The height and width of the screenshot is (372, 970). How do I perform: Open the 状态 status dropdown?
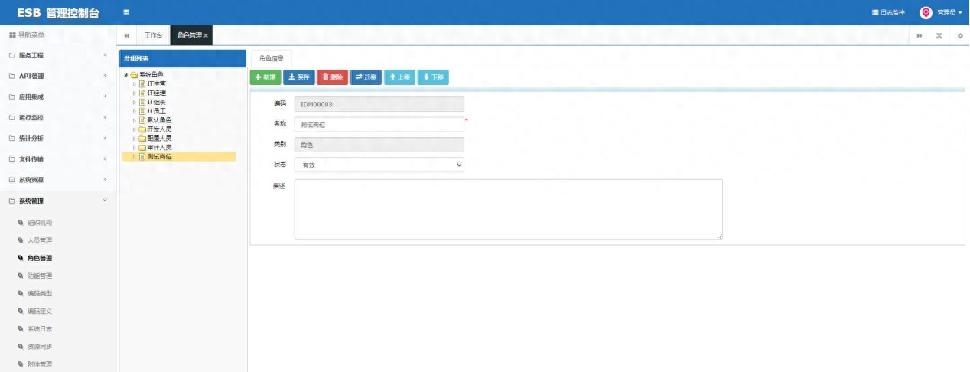[x=379, y=165]
